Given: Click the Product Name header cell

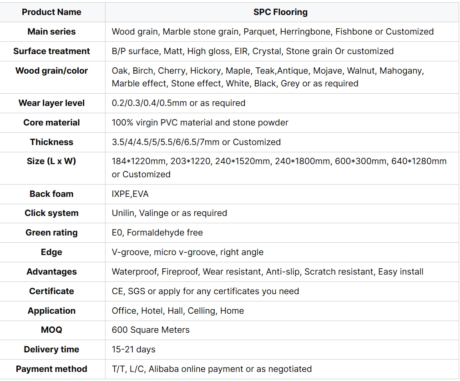Looking at the screenshot, I should pos(51,12).
